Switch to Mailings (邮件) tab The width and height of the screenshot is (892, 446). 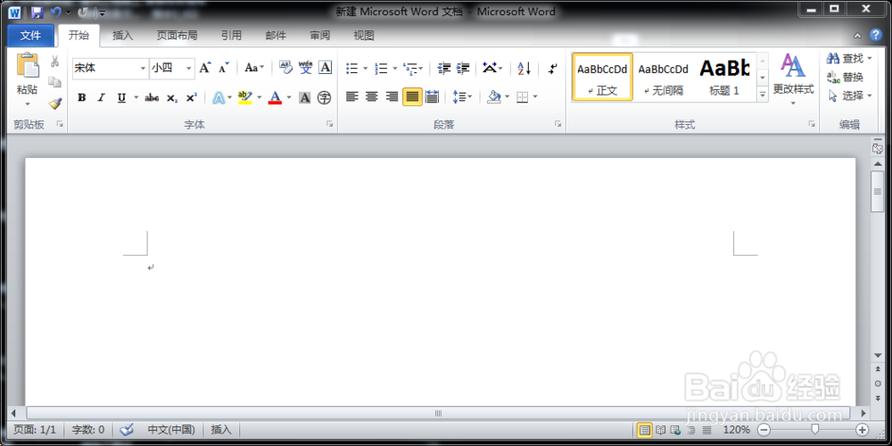[x=276, y=36]
